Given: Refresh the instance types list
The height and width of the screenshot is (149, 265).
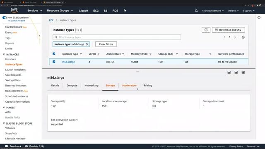Looking at the screenshot, I should [206, 30].
